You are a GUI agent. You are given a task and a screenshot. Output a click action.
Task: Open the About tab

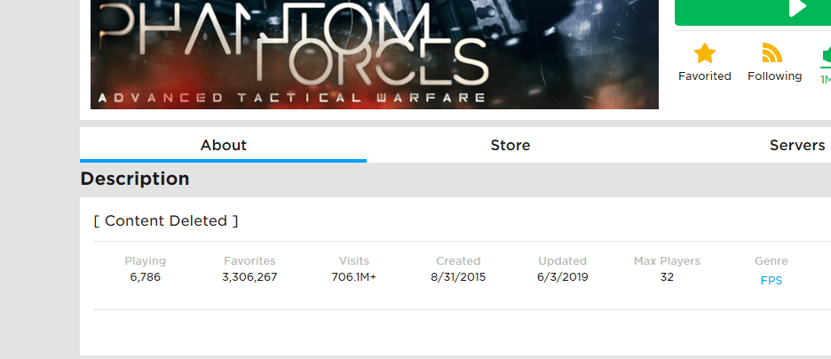[223, 145]
